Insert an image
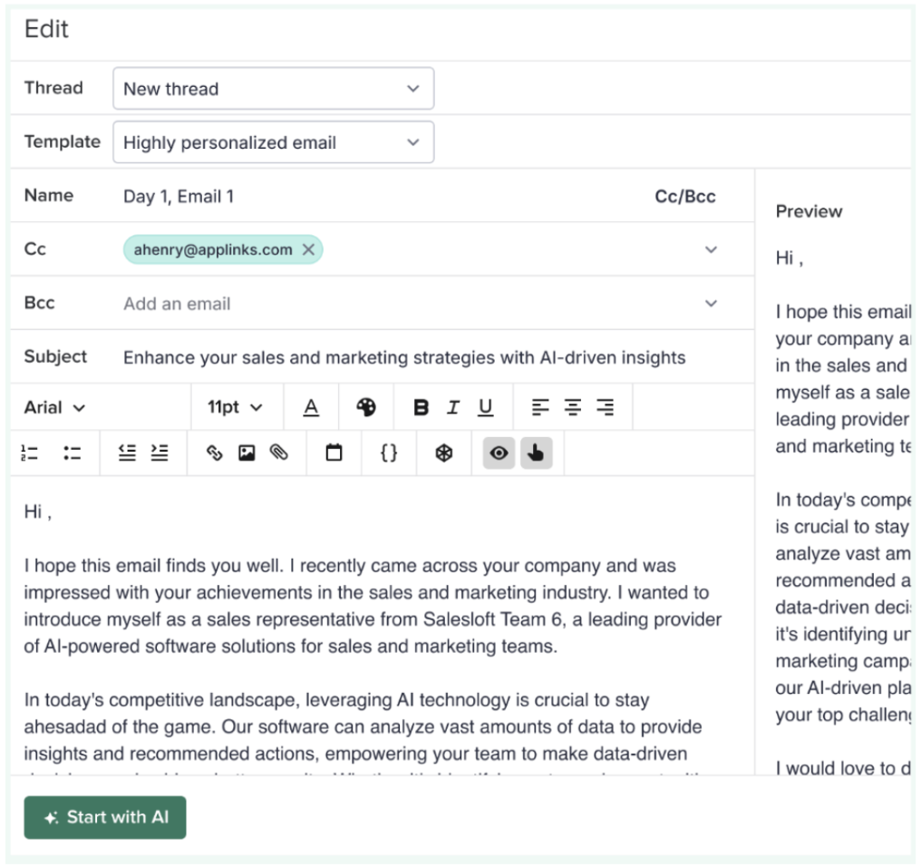This screenshot has height=867, width=921. [x=247, y=453]
